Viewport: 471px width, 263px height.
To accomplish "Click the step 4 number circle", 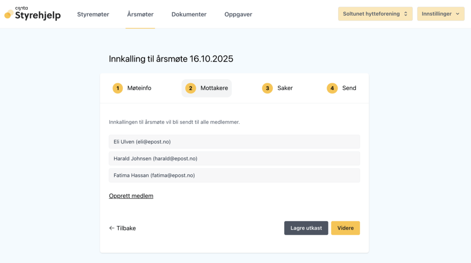I will 332,88.
